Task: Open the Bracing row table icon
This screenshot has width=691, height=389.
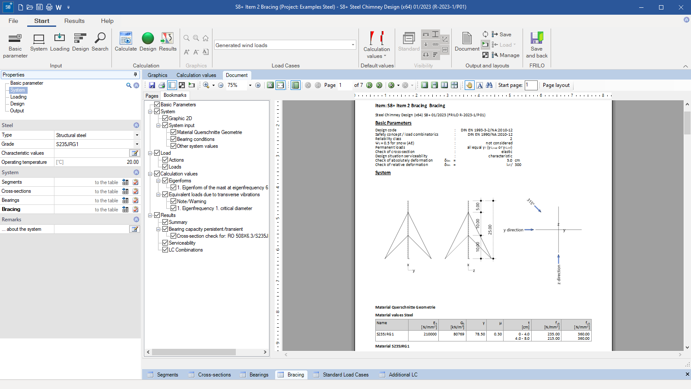Action: pos(125,209)
